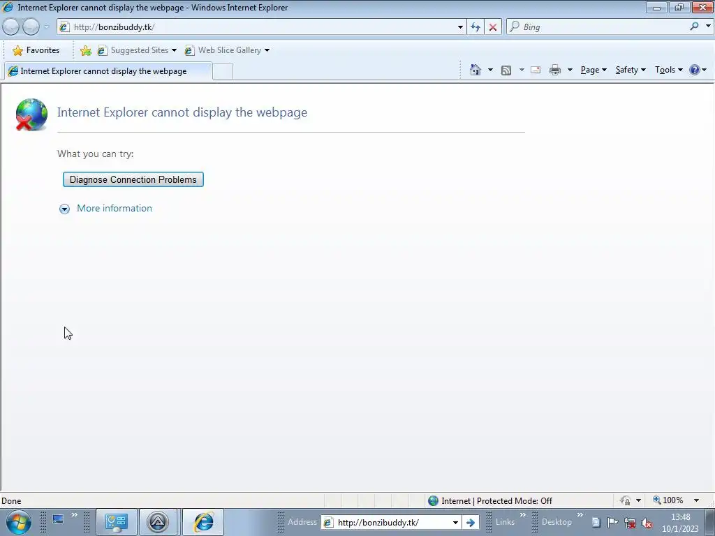This screenshot has height=536, width=715.
Task: Click the network disconnected tray icon
Action: (630, 522)
